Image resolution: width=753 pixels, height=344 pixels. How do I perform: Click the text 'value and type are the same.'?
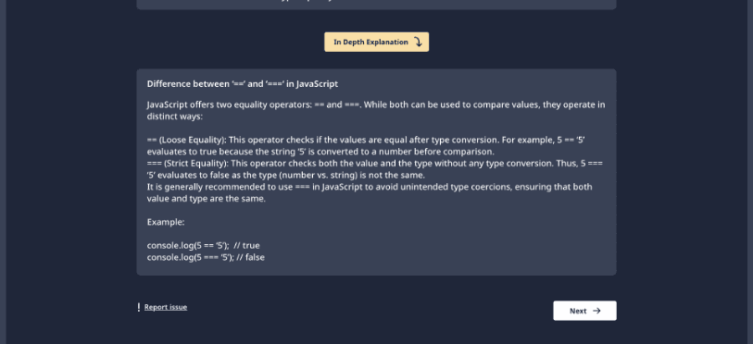[x=206, y=199]
